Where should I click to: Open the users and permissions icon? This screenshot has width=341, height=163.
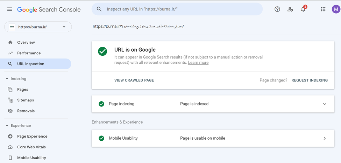290,9
